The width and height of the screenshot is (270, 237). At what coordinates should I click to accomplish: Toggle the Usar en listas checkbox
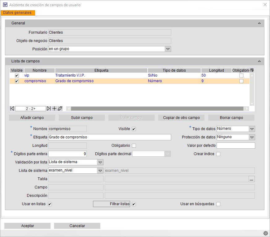point(50,204)
